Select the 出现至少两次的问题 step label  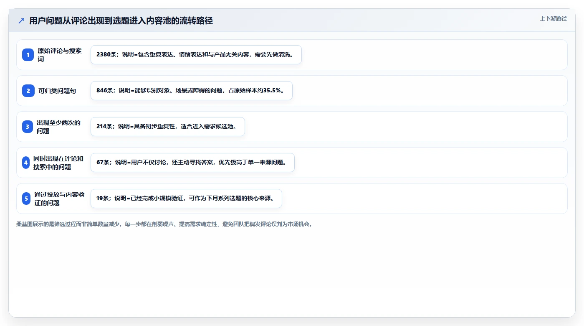58,127
